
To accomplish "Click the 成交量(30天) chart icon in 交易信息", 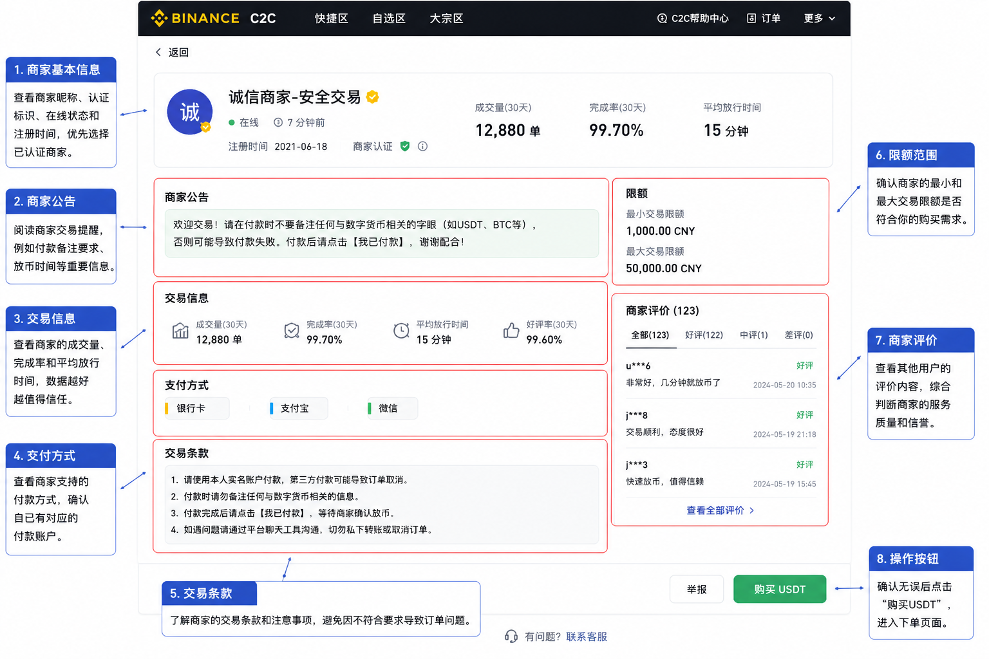I will [180, 331].
